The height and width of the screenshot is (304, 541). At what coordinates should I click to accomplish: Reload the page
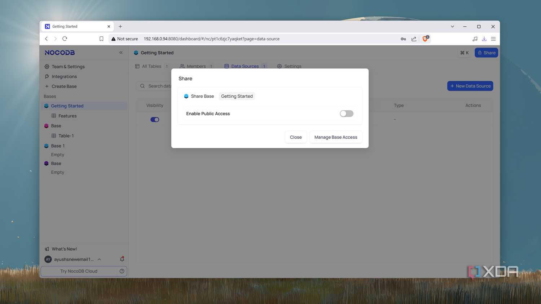tap(65, 39)
